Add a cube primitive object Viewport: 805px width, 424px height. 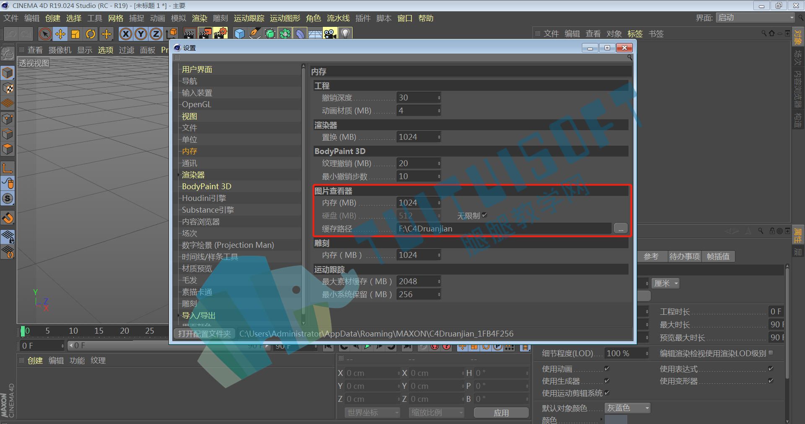(240, 33)
